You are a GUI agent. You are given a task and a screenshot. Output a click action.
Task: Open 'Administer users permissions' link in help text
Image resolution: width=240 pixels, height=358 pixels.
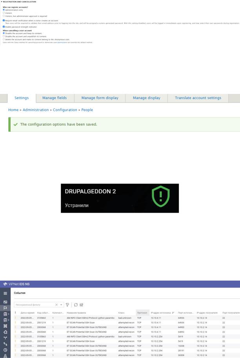tap(56, 42)
